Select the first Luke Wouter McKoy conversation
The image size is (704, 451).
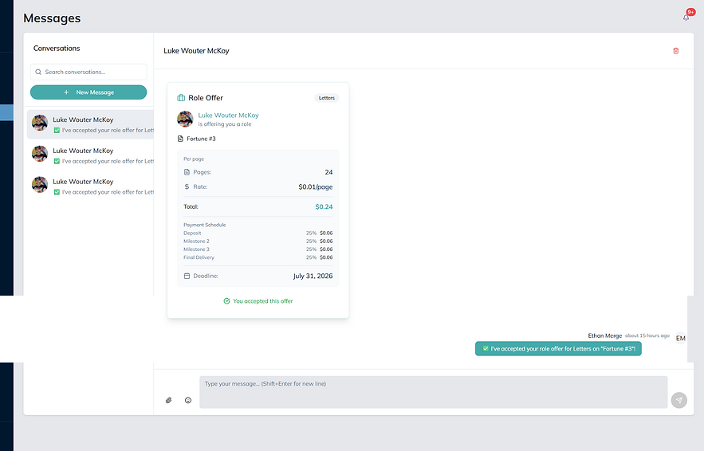90,124
